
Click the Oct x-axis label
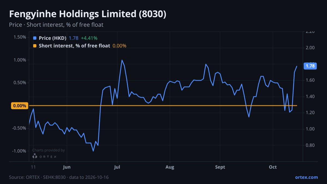pyautogui.click(x=273, y=167)
